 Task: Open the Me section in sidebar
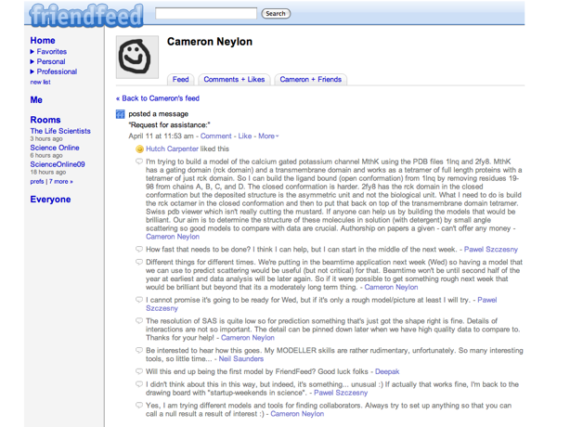(36, 100)
